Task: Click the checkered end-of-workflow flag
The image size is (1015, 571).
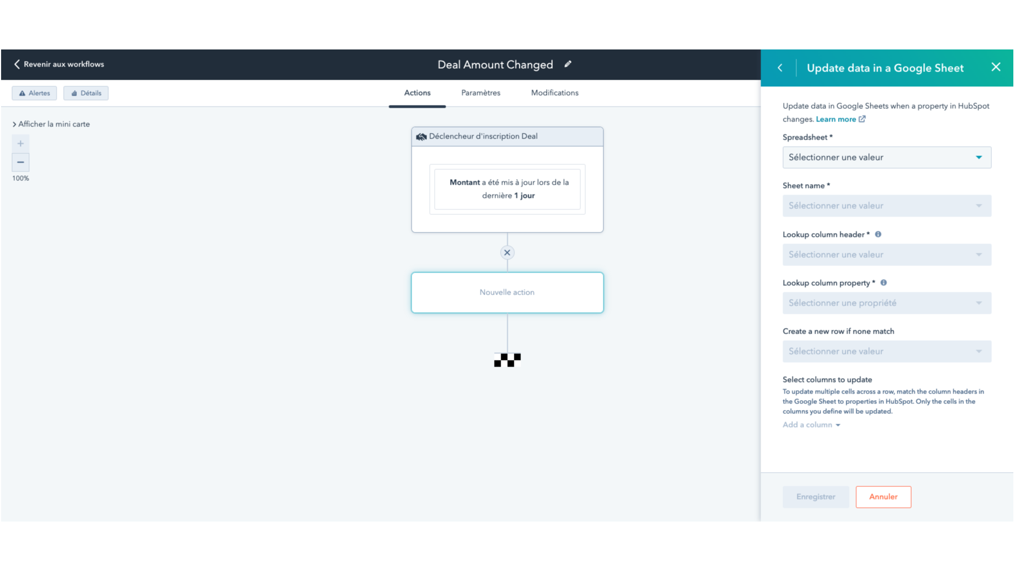Action: 507,360
